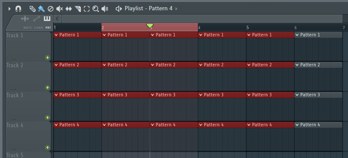The height and width of the screenshot is (158, 348).
Task: Click the Playlist - Pattern 4 title
Action: pyautogui.click(x=148, y=9)
